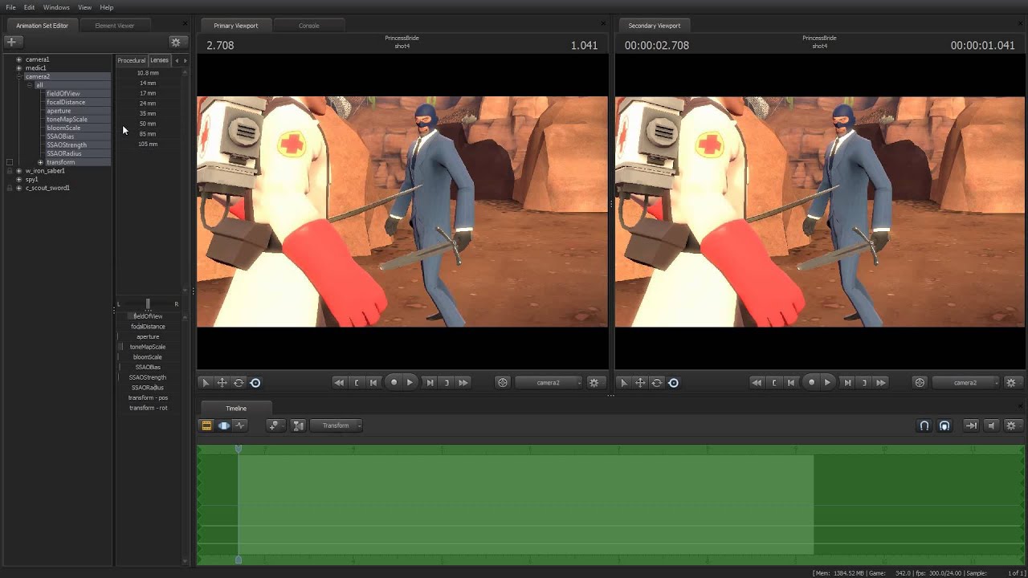
Task: Click the playhead marker on the timeline ruler
Action: coord(239,449)
